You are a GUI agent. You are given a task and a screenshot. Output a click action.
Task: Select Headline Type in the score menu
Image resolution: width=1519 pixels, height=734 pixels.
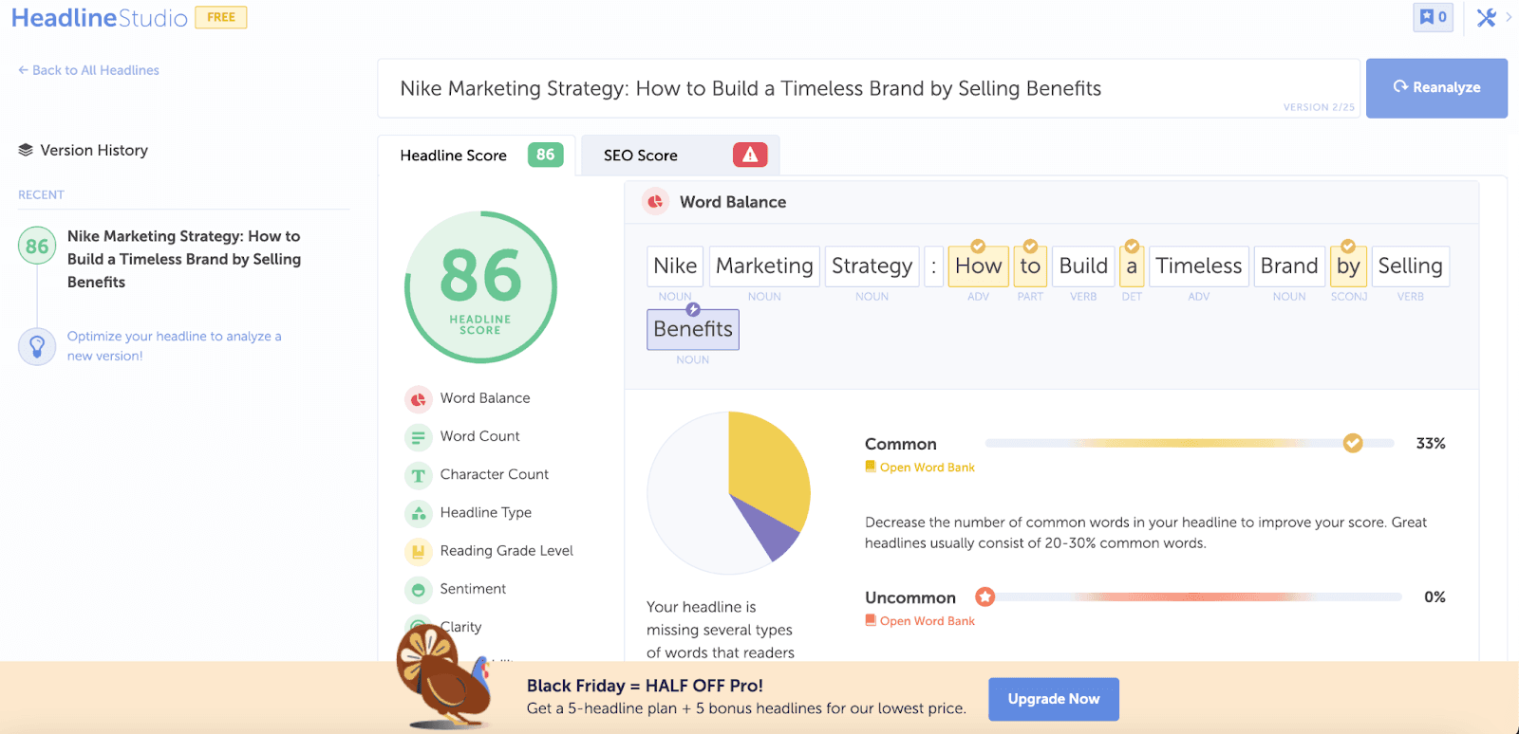[x=485, y=512]
